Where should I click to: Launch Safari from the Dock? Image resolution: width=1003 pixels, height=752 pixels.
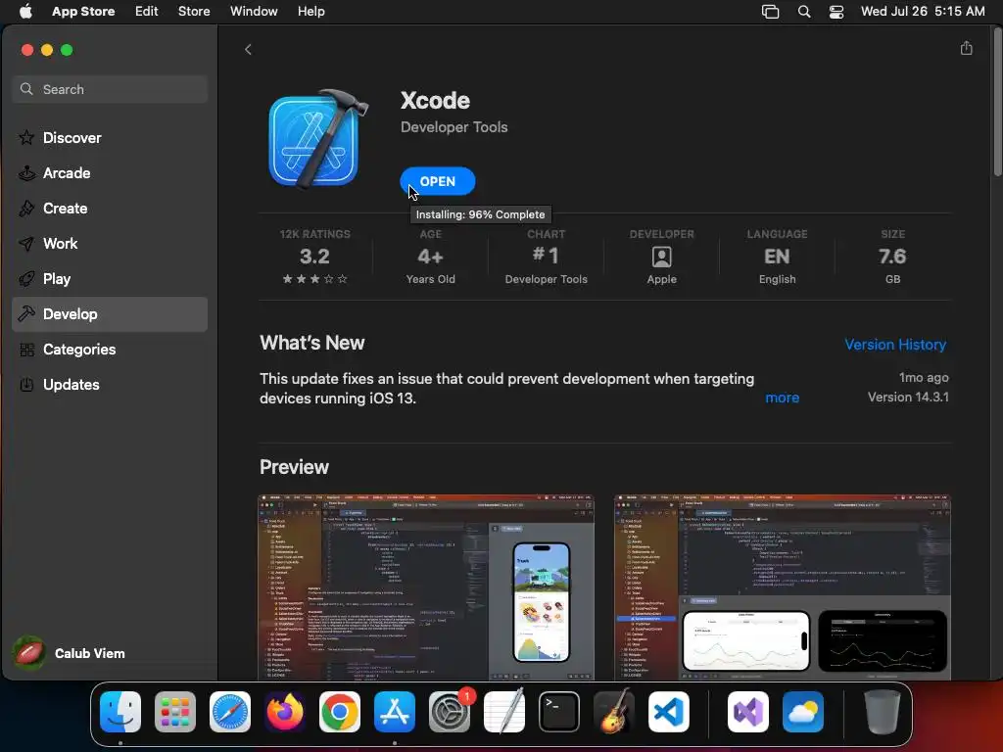pos(230,712)
